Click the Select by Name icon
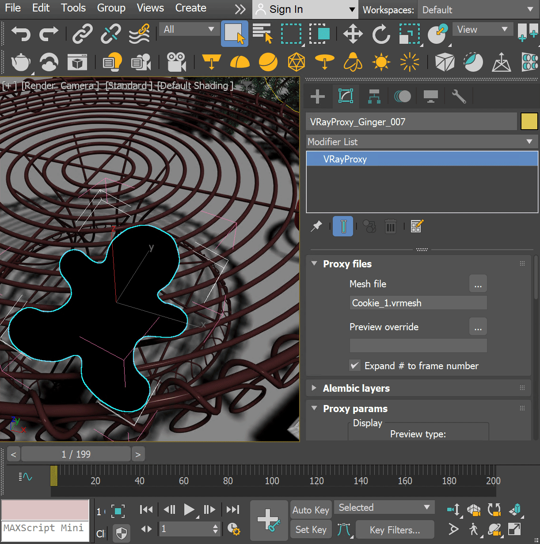540x544 pixels. coord(263,34)
